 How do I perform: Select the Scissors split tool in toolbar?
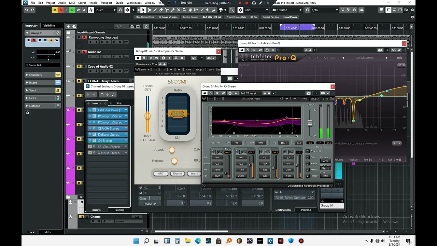coord(167,10)
